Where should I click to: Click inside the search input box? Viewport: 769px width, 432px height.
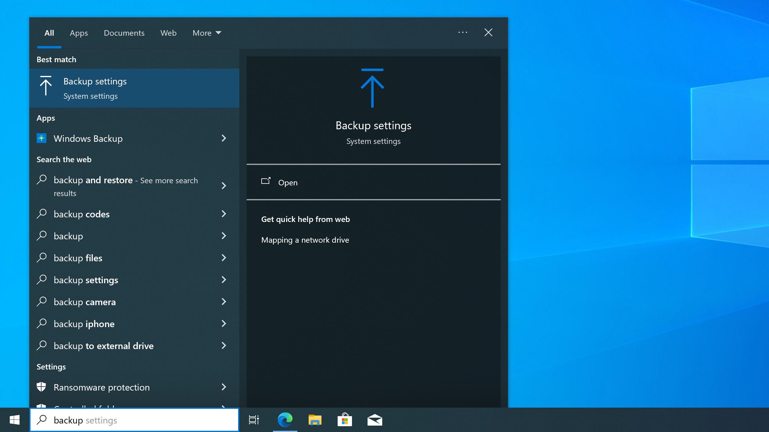(134, 420)
